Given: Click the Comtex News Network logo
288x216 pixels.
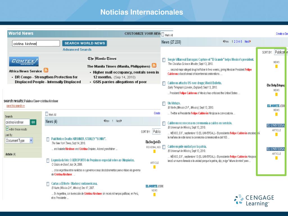Looking at the screenshot, I should pyautogui.click(x=24, y=61).
